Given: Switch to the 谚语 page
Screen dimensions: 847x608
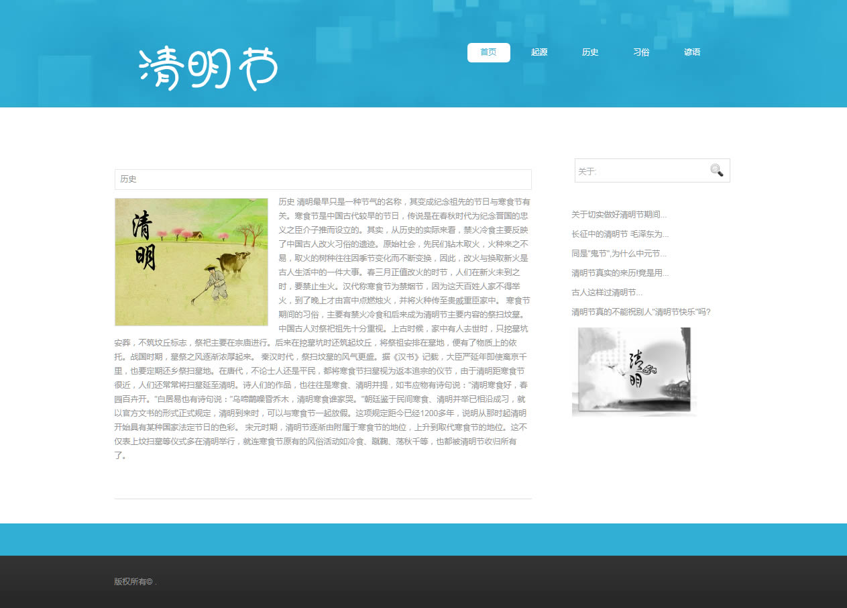Looking at the screenshot, I should coord(692,52).
